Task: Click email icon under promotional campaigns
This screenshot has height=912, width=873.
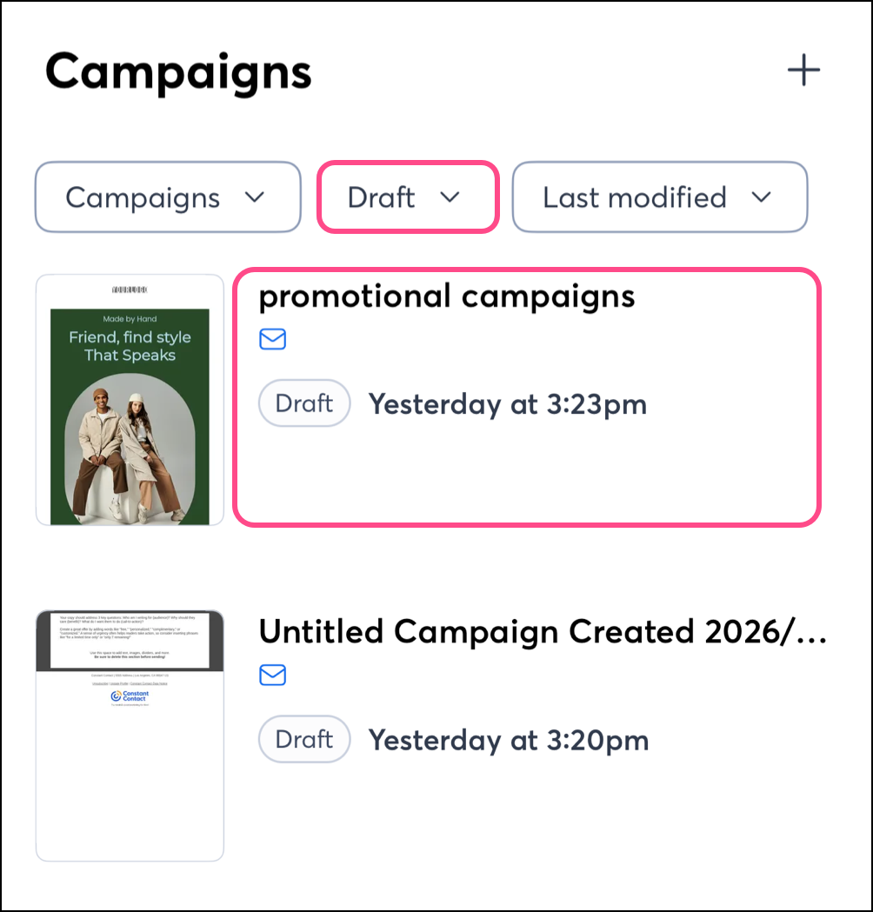Action: click(x=273, y=339)
